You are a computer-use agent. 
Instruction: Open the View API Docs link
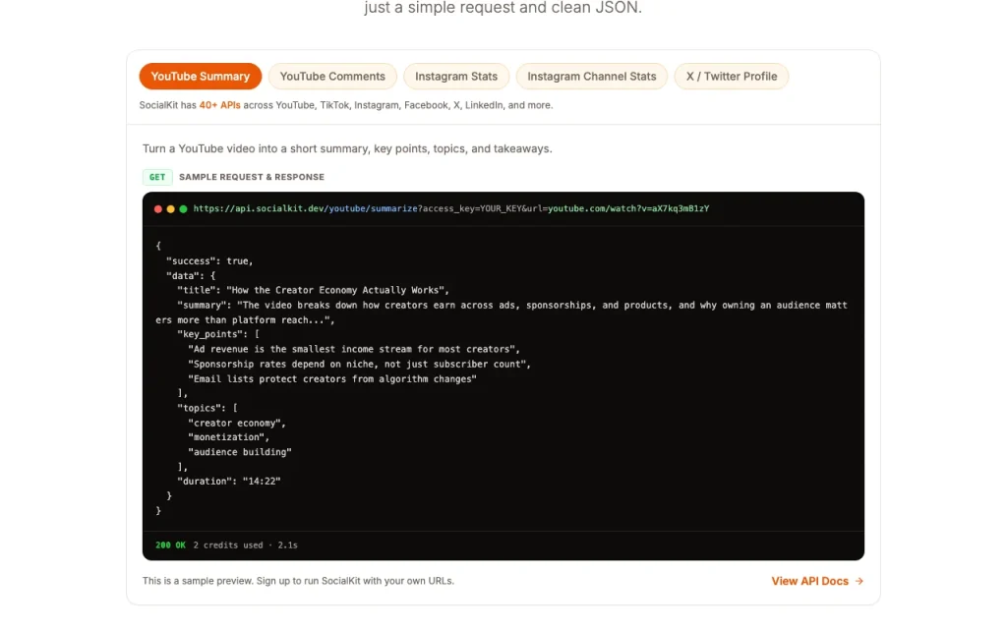click(x=817, y=581)
